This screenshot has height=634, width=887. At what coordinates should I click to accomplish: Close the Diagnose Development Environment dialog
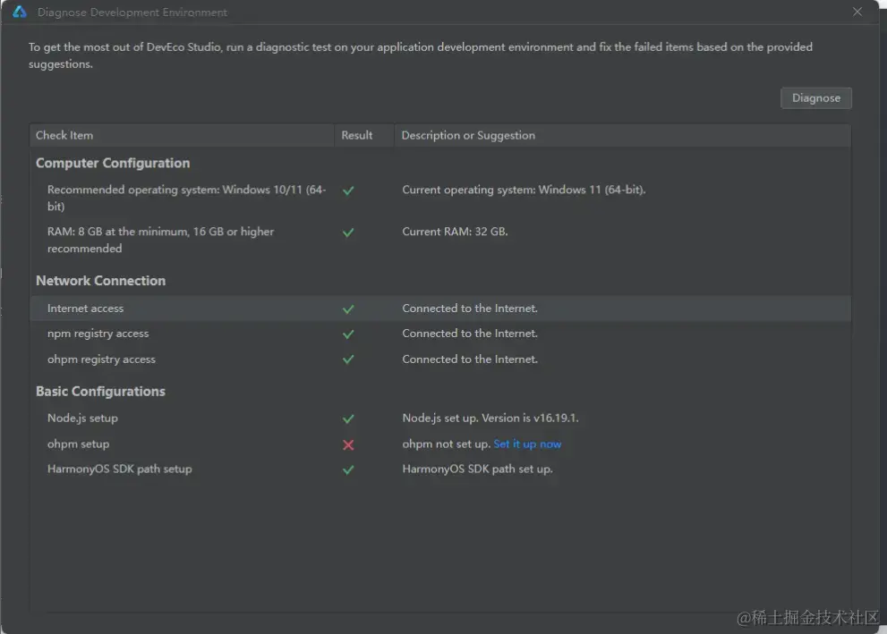pos(857,13)
